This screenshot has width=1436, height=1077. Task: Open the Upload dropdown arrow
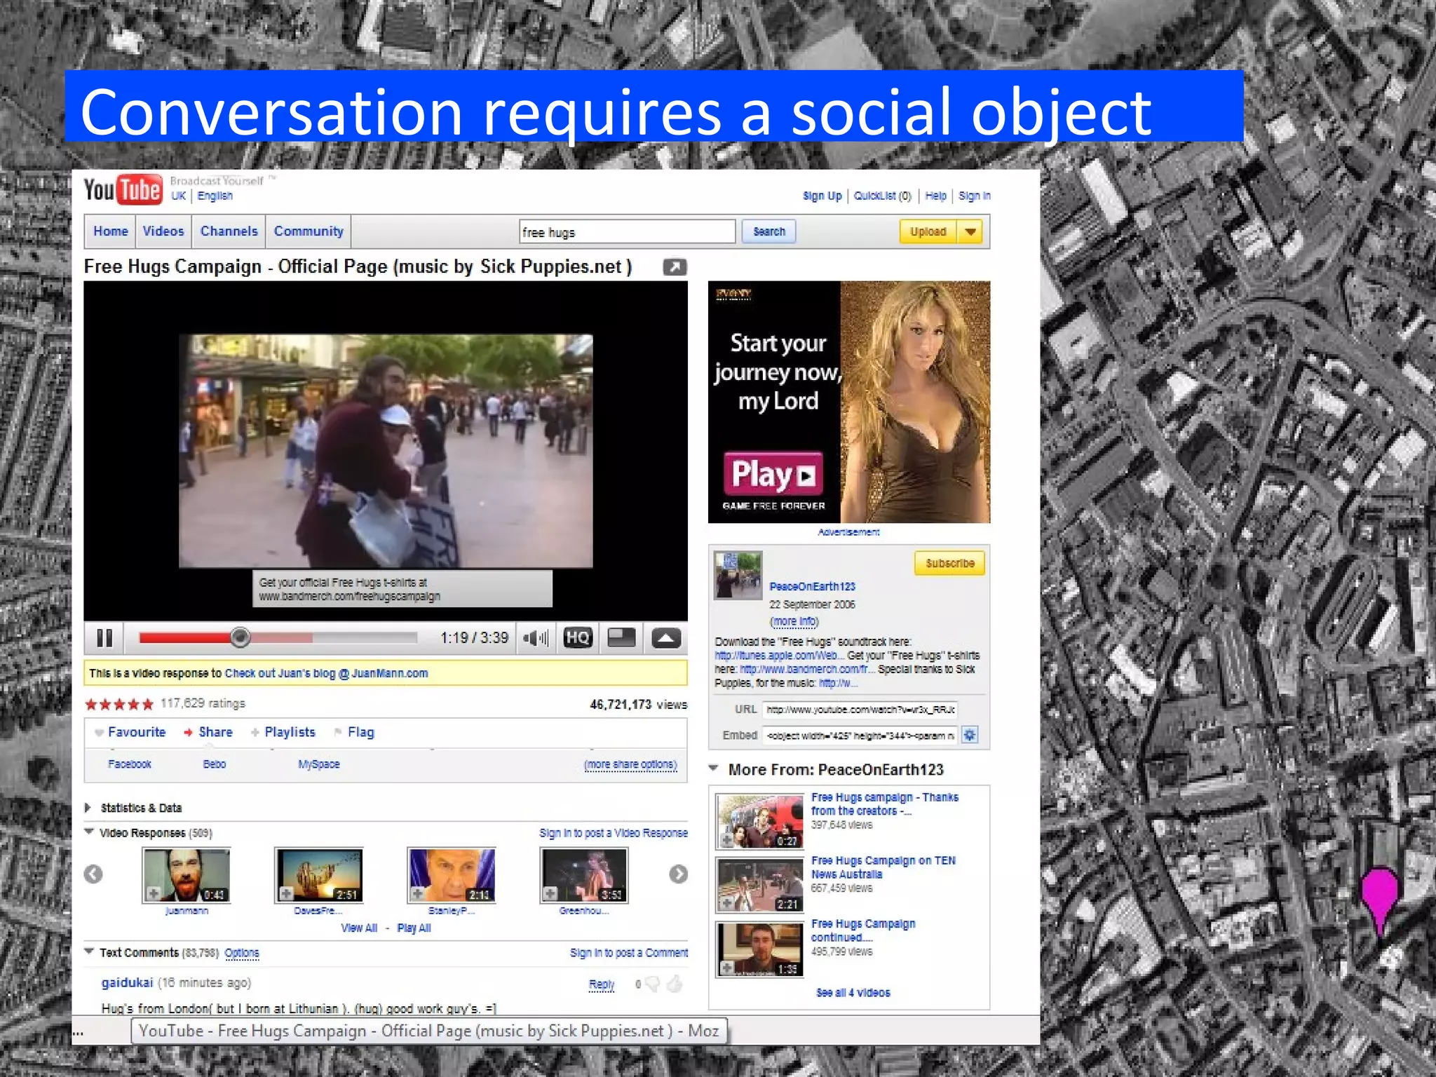click(x=970, y=231)
